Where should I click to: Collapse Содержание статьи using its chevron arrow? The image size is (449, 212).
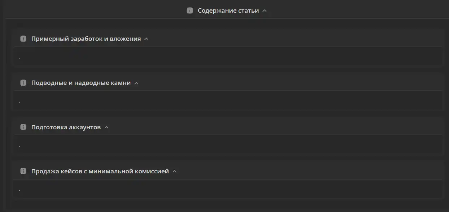[x=265, y=11]
